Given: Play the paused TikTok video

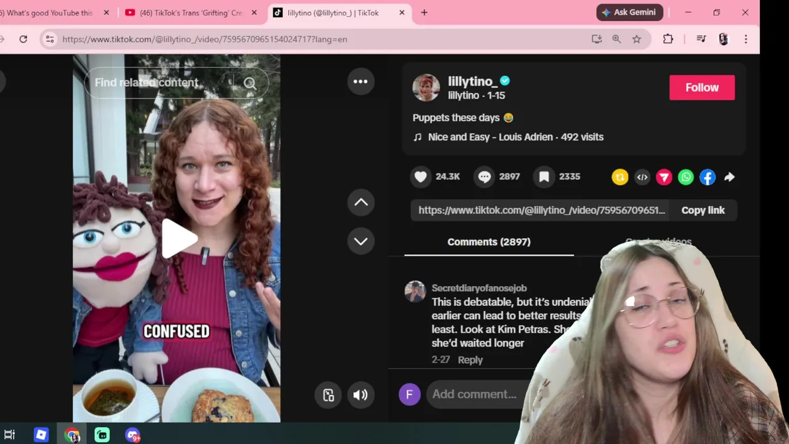Looking at the screenshot, I should tap(178, 239).
